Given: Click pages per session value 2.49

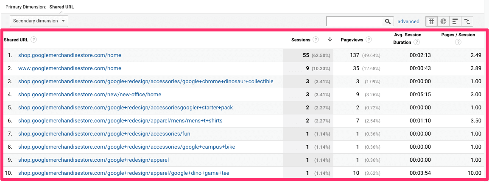Looking at the screenshot, I should [x=475, y=55].
